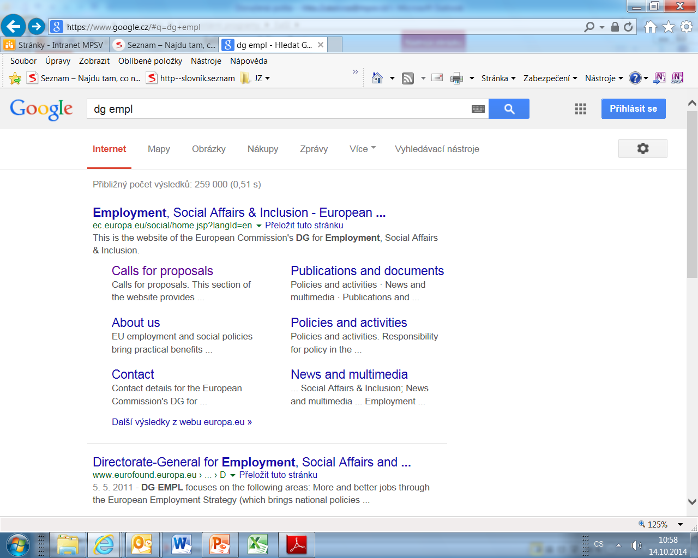Open the Tools gear at top right

tap(687, 27)
